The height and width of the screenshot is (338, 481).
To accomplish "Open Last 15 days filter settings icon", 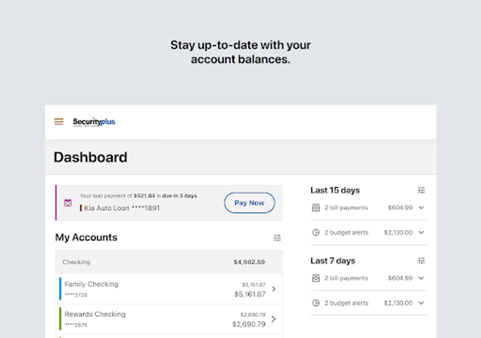I will [421, 190].
